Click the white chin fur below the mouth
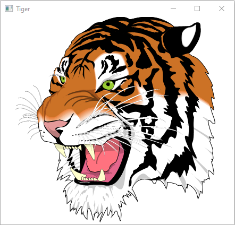This screenshot has height=225, width=235. point(94,200)
